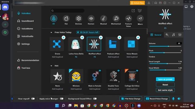Screen dimensions: 195x109
Task: Click the File Voice Change button
Action: pos(131,99)
